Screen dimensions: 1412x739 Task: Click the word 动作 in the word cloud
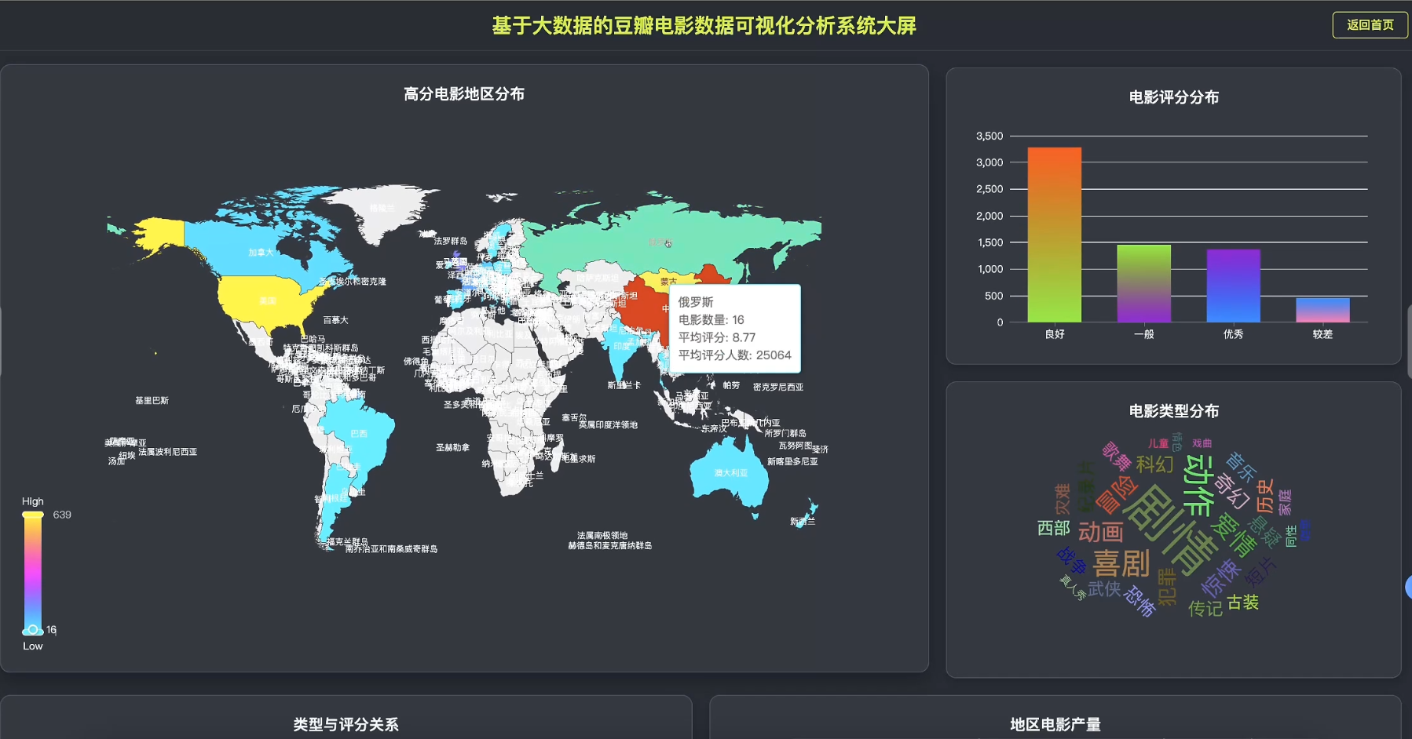[1198, 485]
